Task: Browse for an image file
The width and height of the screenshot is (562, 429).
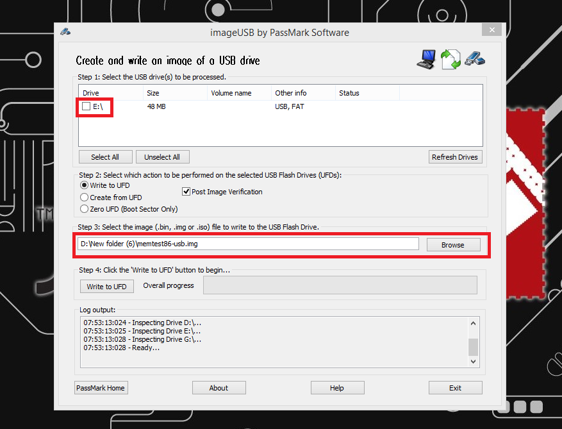Action: [454, 244]
